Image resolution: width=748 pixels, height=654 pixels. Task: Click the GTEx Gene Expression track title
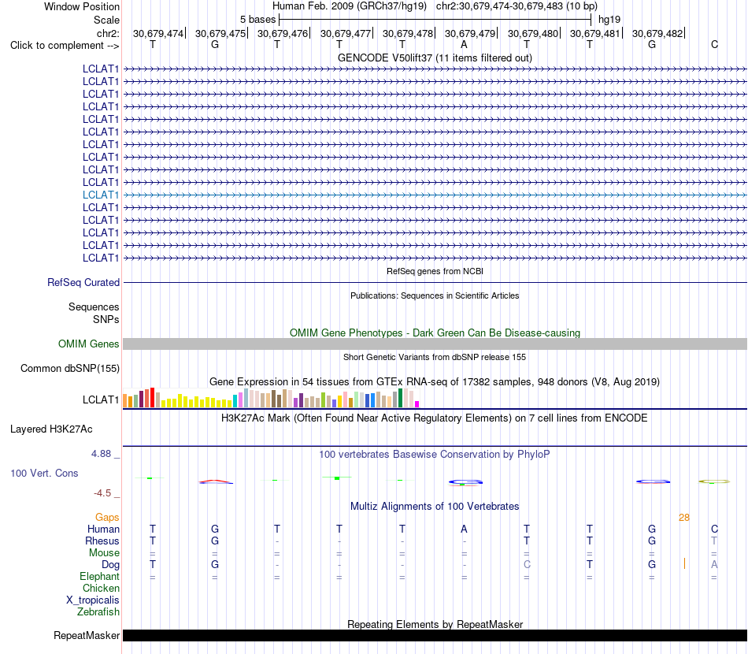[435, 381]
